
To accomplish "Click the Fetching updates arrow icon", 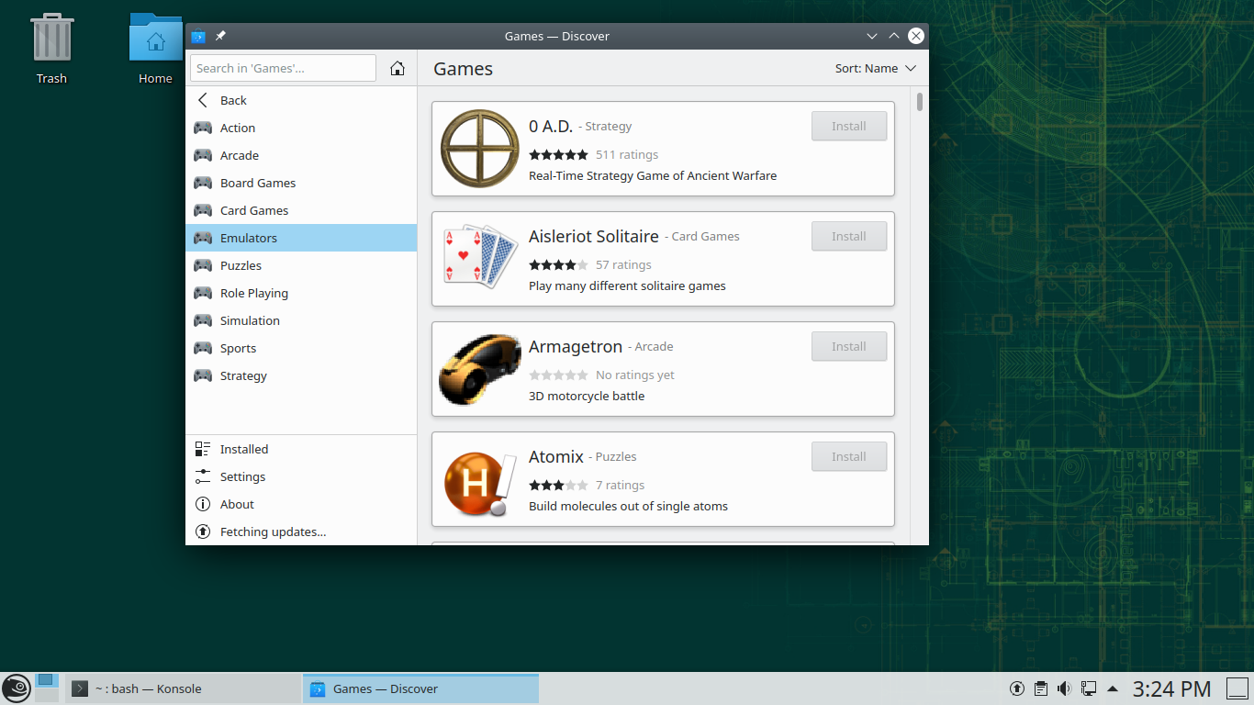I will [x=203, y=532].
